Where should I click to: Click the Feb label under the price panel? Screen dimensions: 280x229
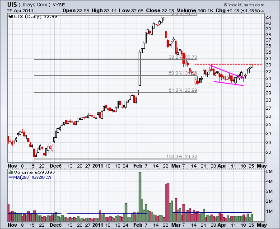click(x=138, y=166)
